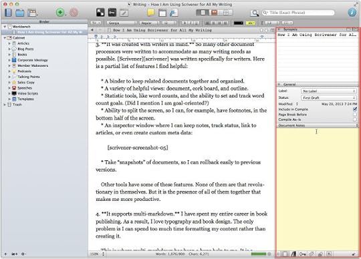Collapse the Workbench folder
Screen dimensions: 361x259
pyautogui.click(x=5, y=27)
